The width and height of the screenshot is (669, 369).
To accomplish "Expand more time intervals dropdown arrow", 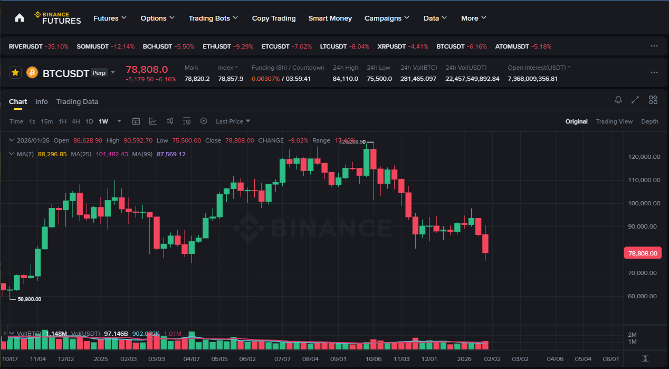I will (x=119, y=121).
